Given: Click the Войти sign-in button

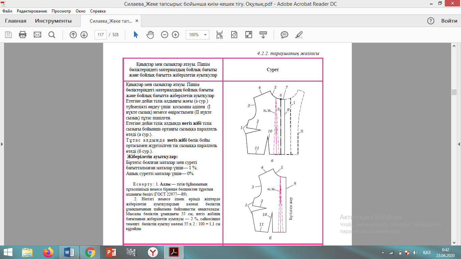Looking at the screenshot, I should tap(449, 21).
